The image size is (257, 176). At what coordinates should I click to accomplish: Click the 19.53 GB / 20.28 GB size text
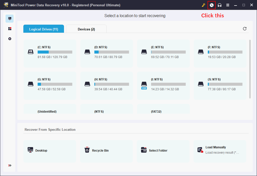(222, 57)
